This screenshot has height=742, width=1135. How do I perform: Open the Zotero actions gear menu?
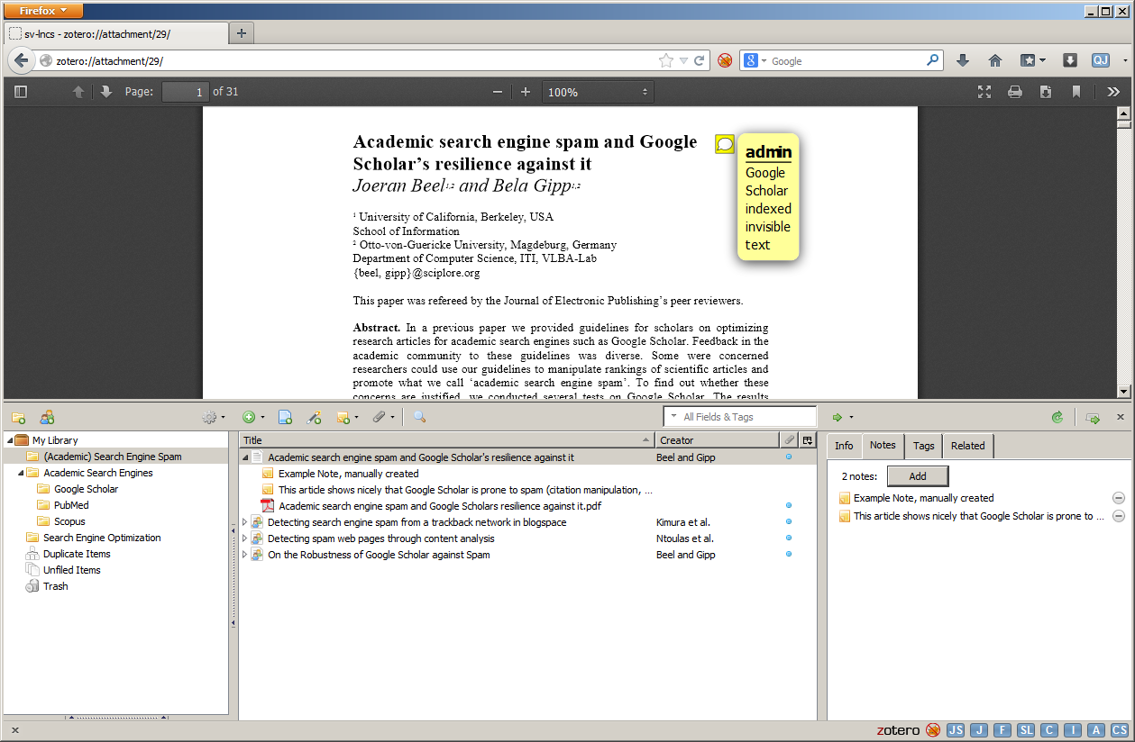tap(214, 417)
